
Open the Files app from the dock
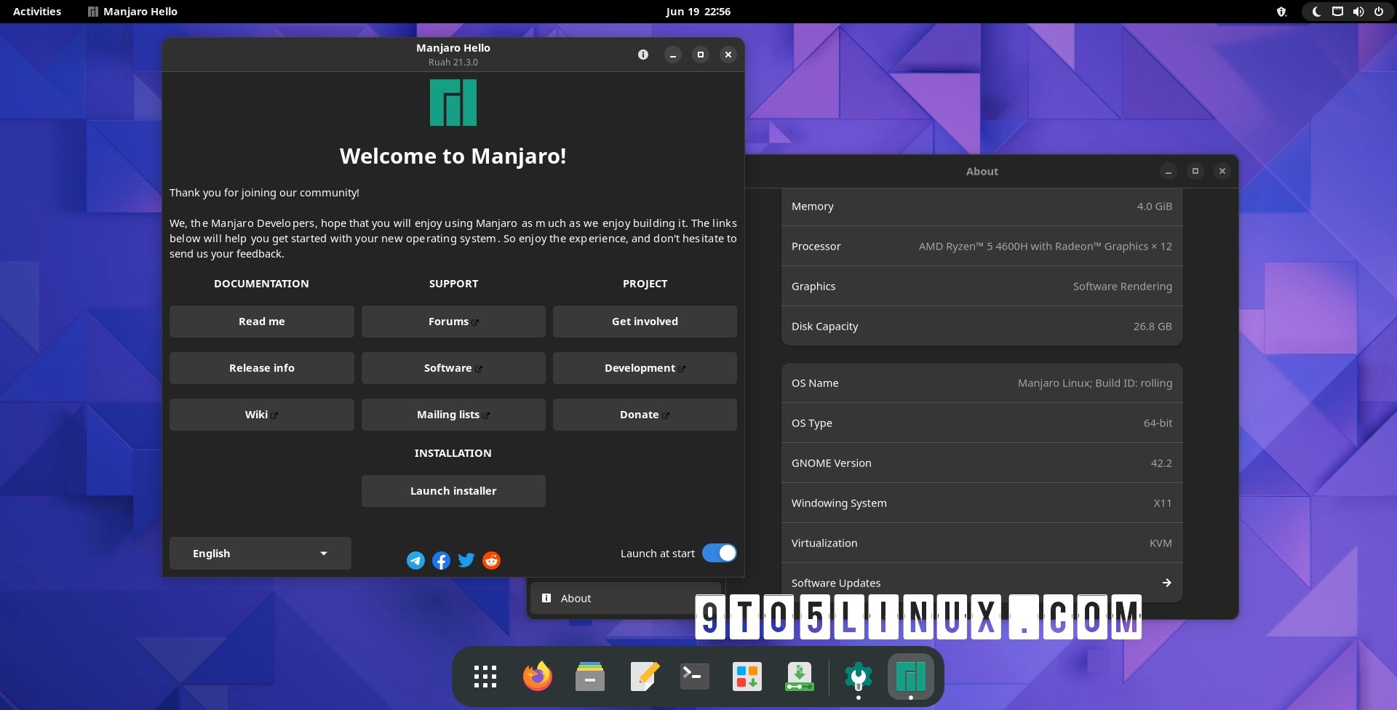[589, 677]
